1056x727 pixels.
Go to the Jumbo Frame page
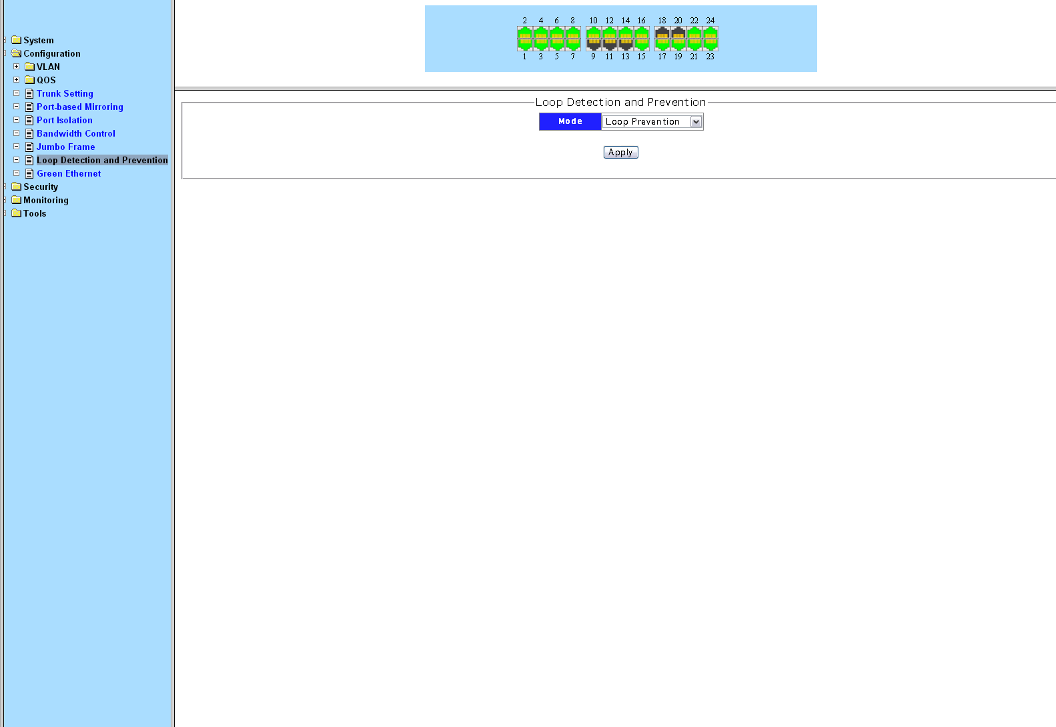(65, 147)
